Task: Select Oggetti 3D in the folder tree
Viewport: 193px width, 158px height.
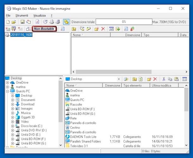Action: point(28,117)
